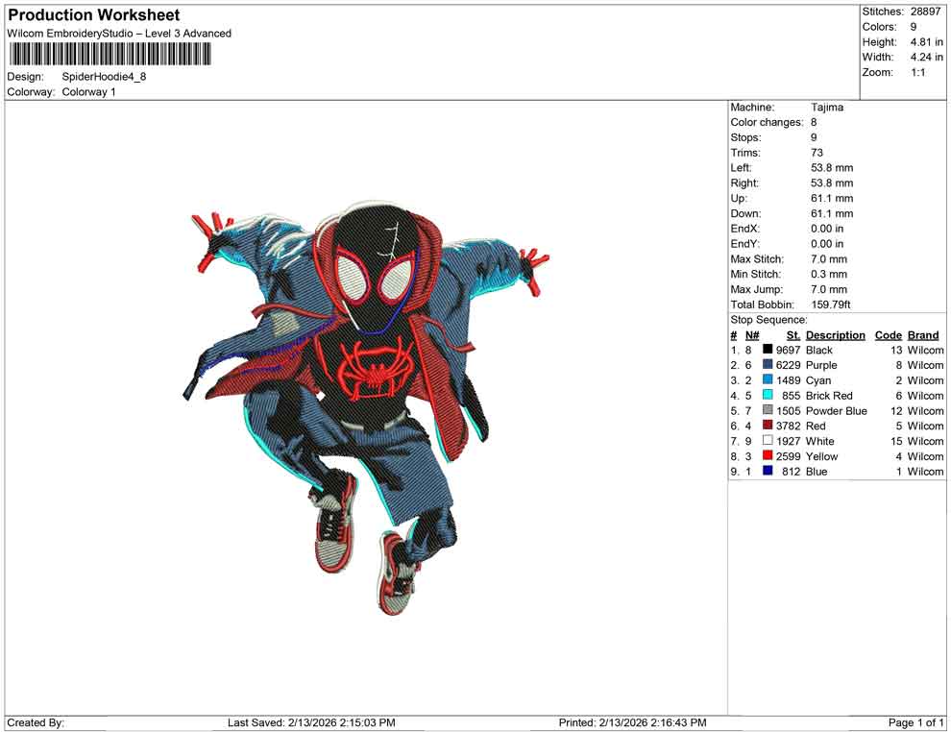Select the Red 3782 thread swatch
Viewport: 951px width, 732px height.
(767, 426)
